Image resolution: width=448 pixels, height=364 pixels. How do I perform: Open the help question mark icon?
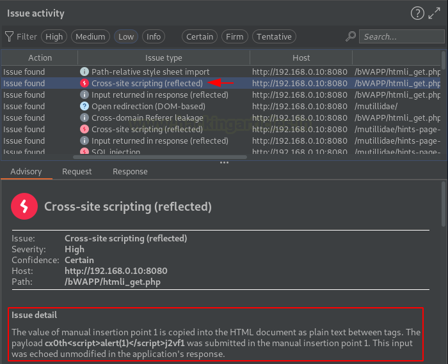click(x=417, y=13)
